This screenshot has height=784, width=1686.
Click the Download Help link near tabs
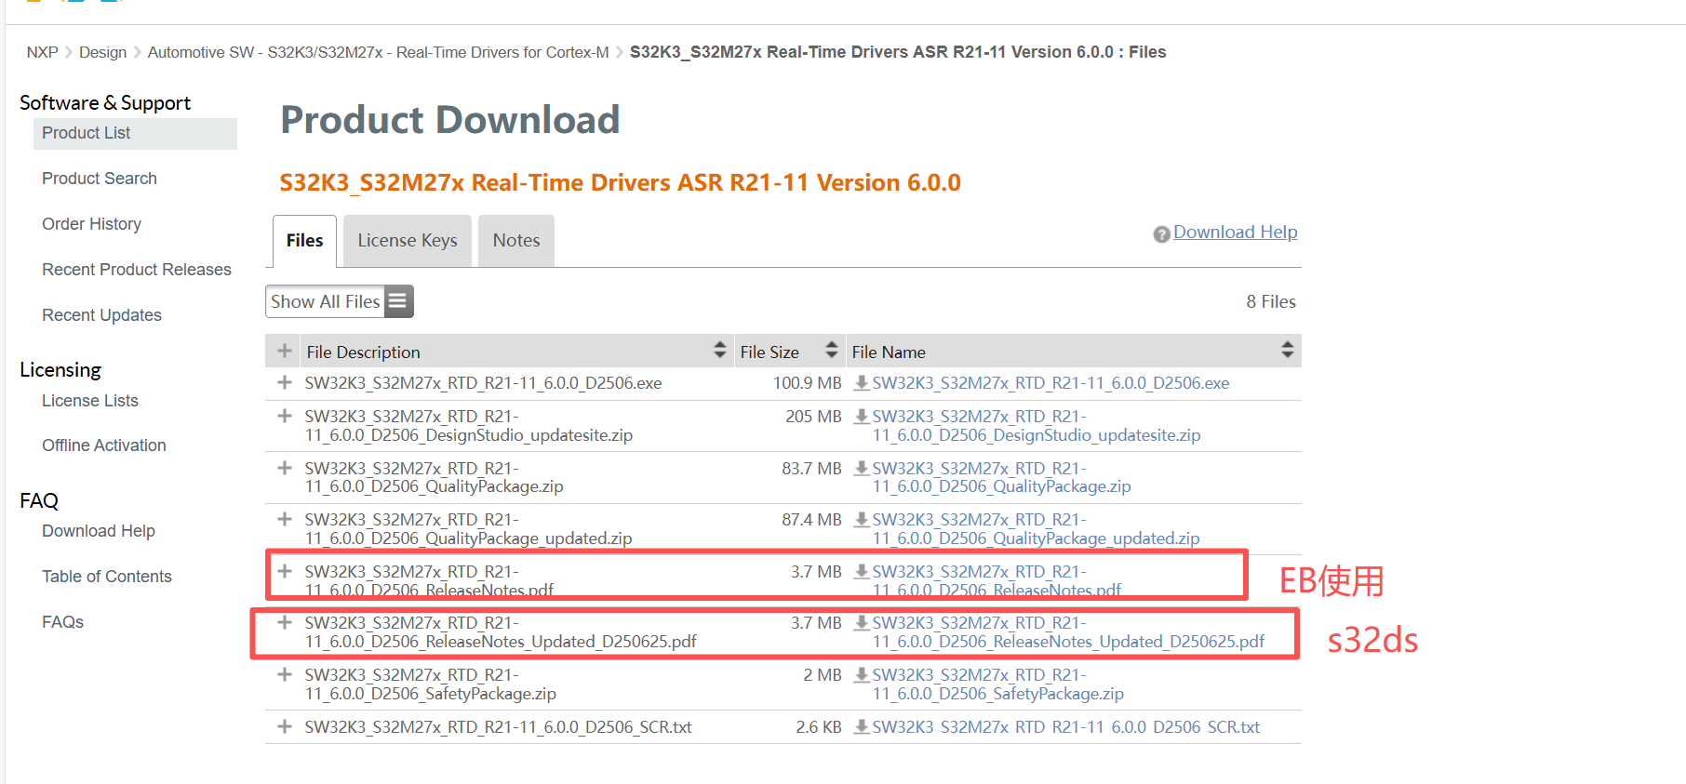pos(1235,233)
